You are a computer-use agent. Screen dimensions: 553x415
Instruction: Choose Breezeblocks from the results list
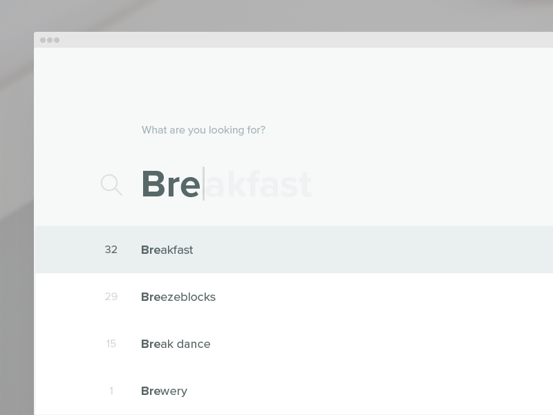point(178,297)
